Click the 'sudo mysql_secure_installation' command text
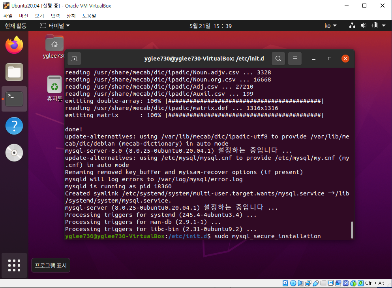392x288 pixels. (268, 236)
